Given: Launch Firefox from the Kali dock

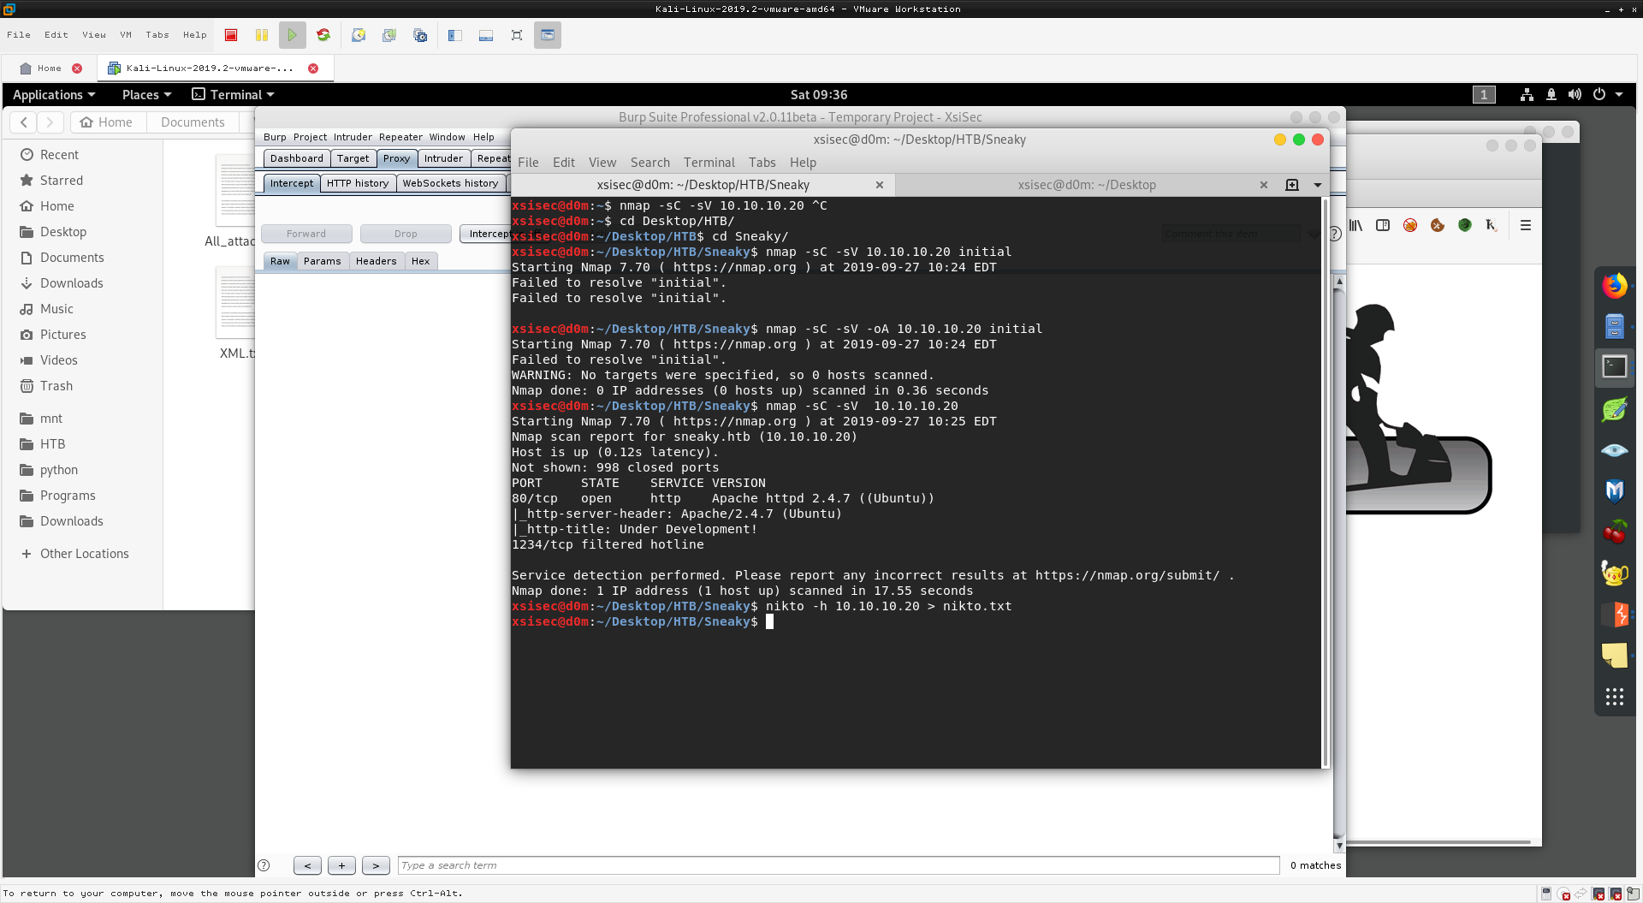Looking at the screenshot, I should coord(1615,286).
